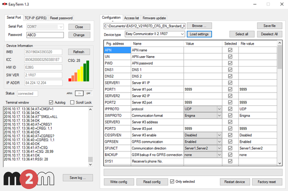The image size is (288, 191).
Task: Open the Reset password tab
Action: point(61,18)
